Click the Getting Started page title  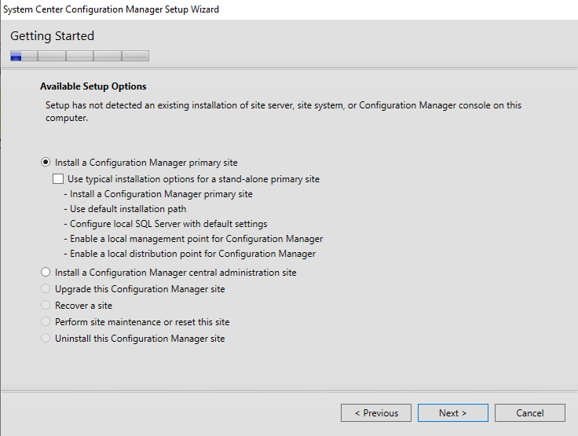click(x=52, y=36)
